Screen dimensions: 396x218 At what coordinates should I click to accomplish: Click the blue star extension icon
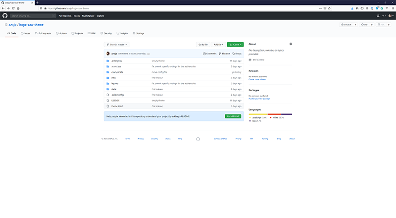click(x=352, y=8)
